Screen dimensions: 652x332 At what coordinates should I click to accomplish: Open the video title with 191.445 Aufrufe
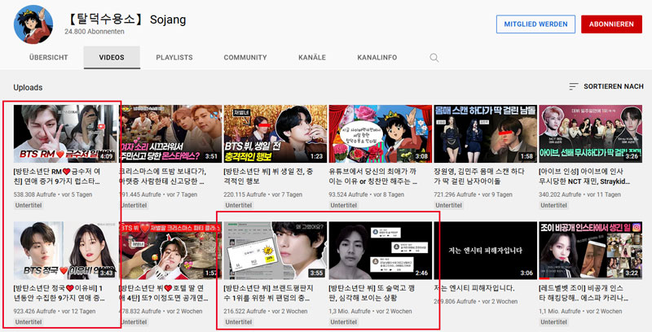tap(162, 177)
